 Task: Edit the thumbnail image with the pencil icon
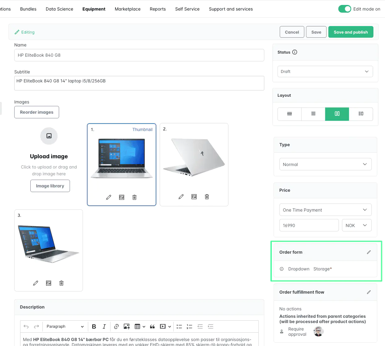click(x=109, y=197)
